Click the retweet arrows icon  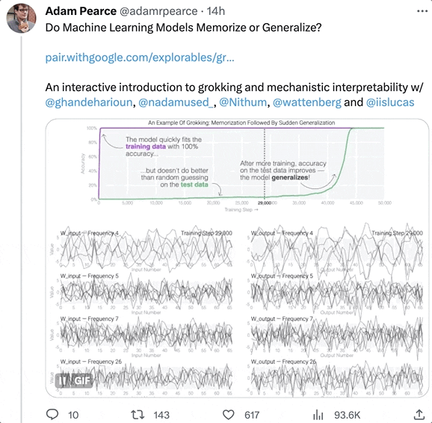pyautogui.click(x=137, y=415)
